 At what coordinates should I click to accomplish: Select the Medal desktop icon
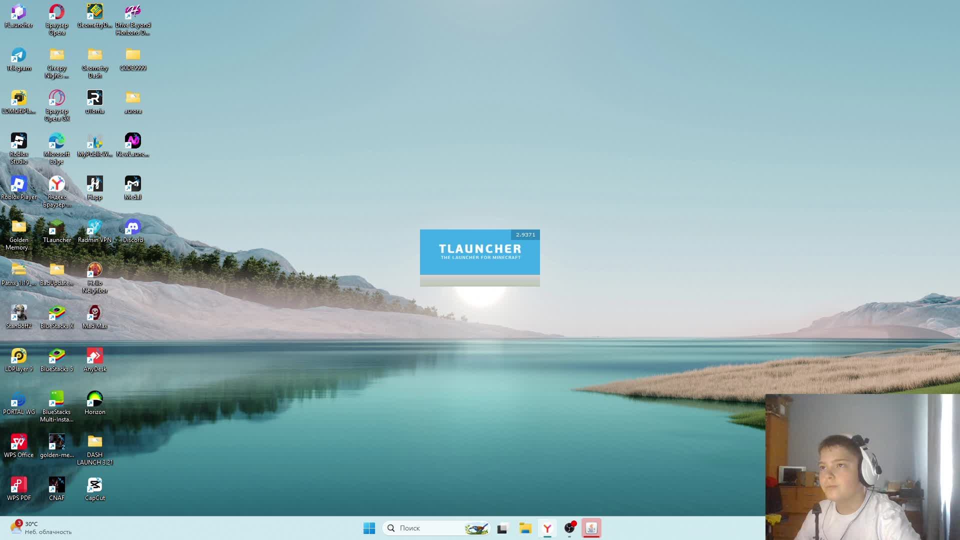click(x=132, y=188)
